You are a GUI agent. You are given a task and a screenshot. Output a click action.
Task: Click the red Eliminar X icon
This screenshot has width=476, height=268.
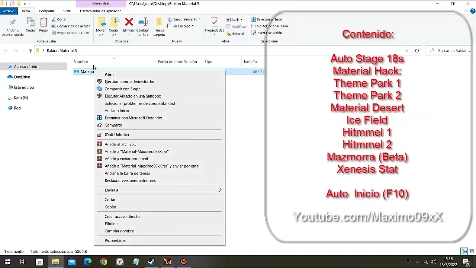pyautogui.click(x=129, y=22)
